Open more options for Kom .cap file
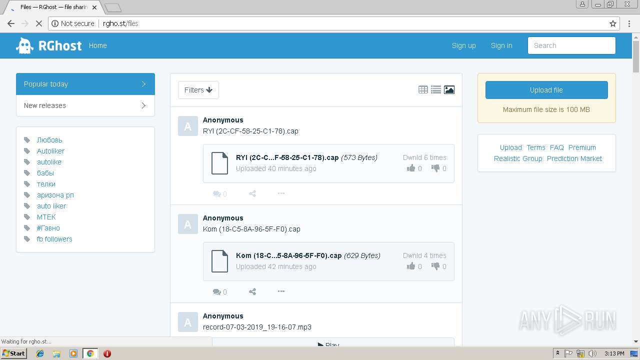The height and width of the screenshot is (360, 640). (281, 291)
